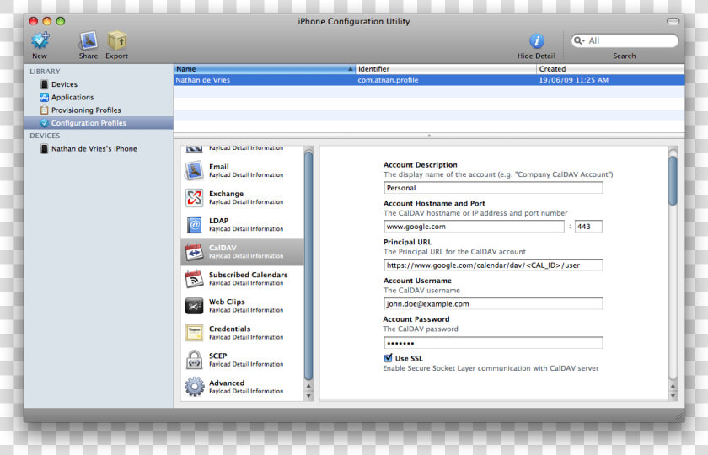Open Provisioning Profiles in the sidebar
This screenshot has height=455, width=708.
tap(86, 110)
